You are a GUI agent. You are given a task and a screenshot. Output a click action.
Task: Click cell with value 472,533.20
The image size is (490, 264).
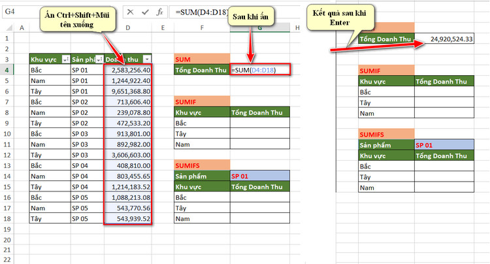(128, 123)
